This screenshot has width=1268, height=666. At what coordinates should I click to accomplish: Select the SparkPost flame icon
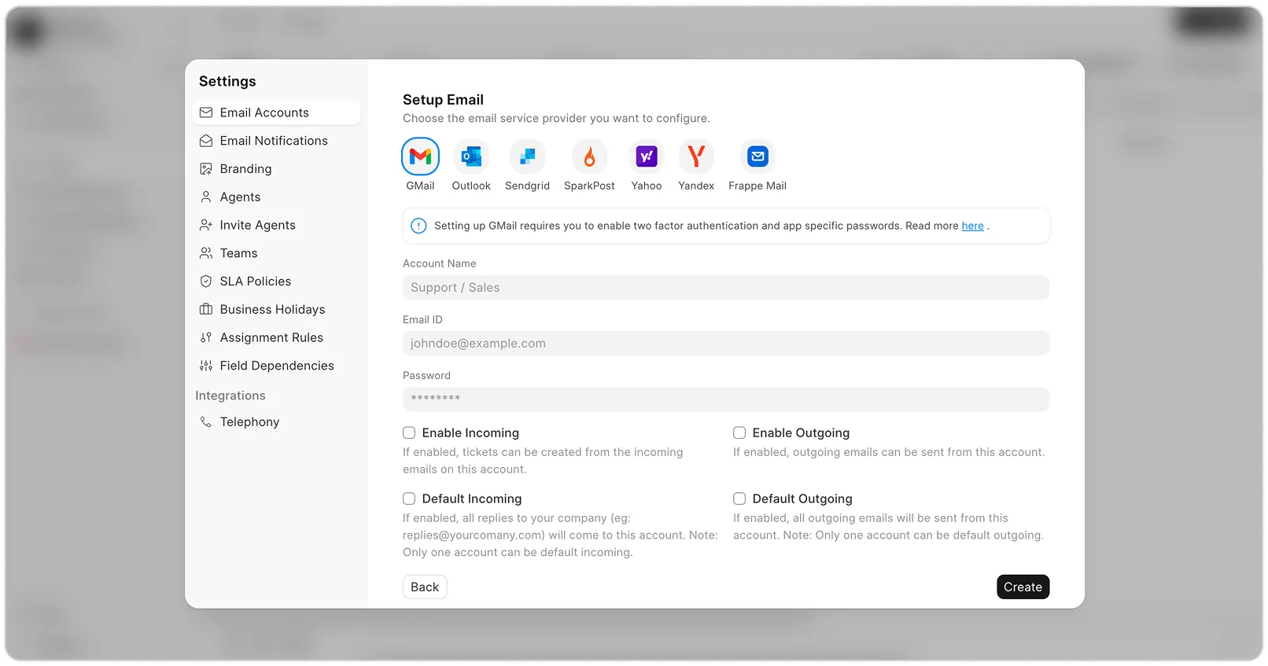pos(589,156)
